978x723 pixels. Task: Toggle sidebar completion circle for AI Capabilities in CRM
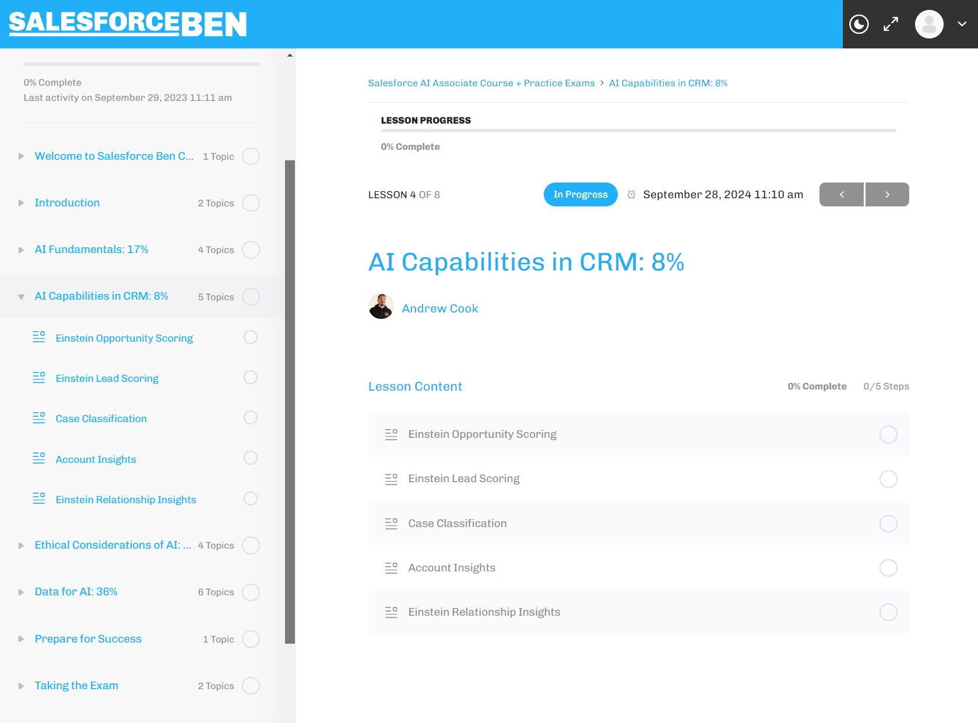251,297
